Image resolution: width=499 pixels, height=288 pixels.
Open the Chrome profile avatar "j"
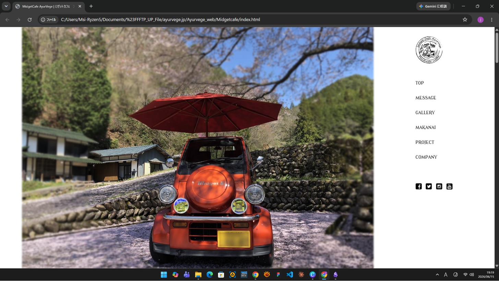[x=480, y=20]
